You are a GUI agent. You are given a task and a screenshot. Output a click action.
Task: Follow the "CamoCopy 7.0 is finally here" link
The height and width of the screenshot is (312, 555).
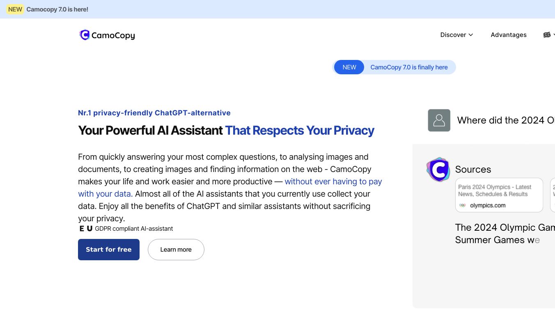pos(409,67)
